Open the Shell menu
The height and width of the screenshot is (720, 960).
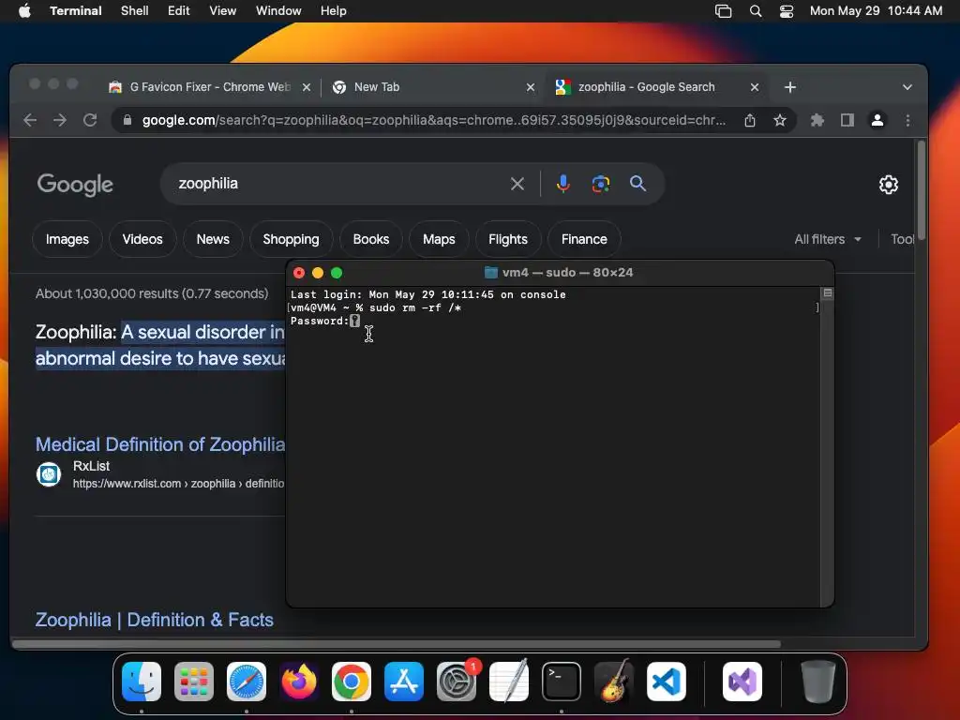point(134,11)
